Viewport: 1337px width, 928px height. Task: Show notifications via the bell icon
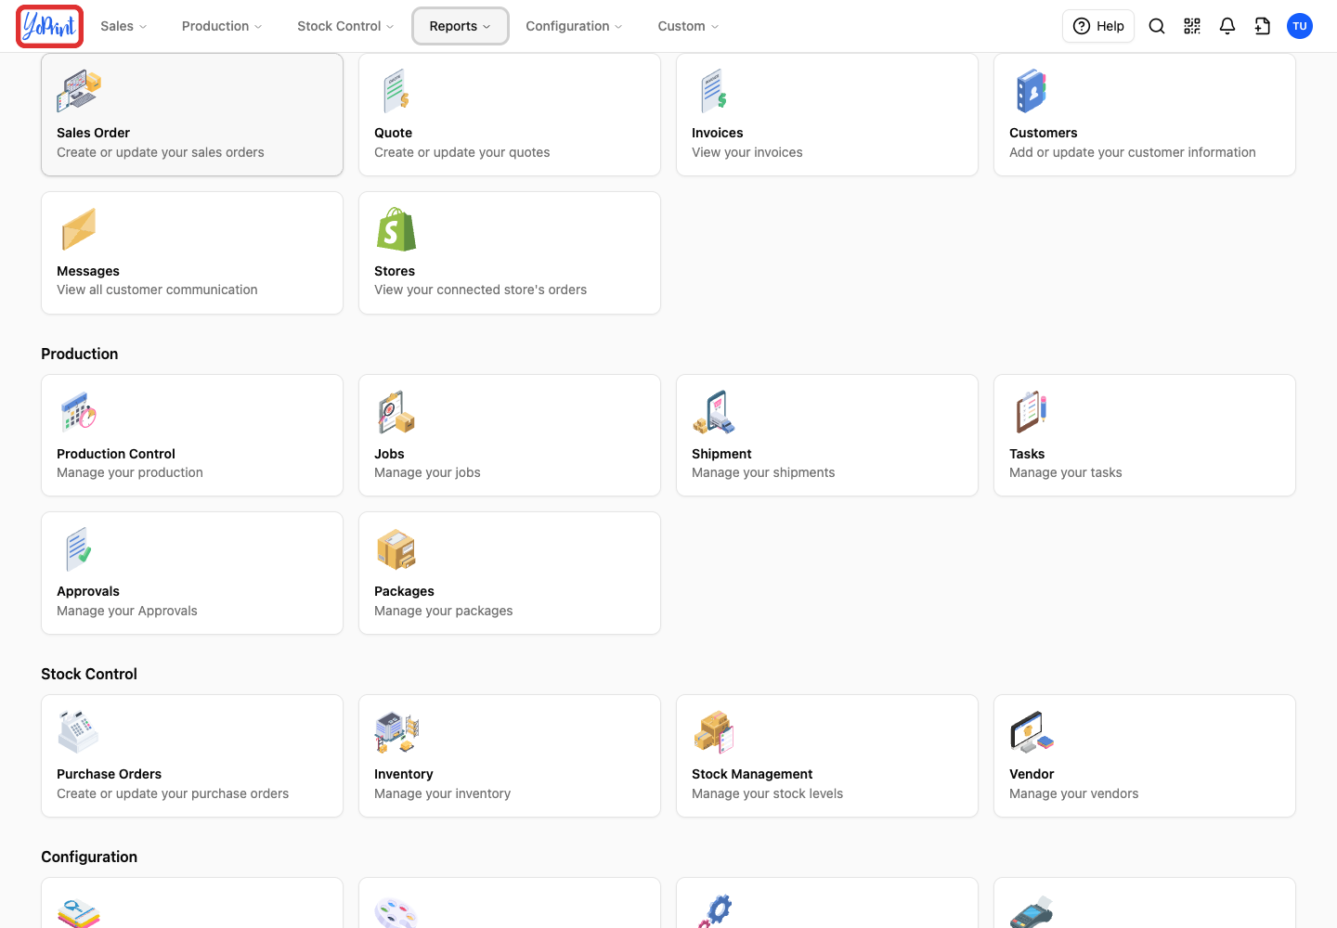[x=1227, y=26]
